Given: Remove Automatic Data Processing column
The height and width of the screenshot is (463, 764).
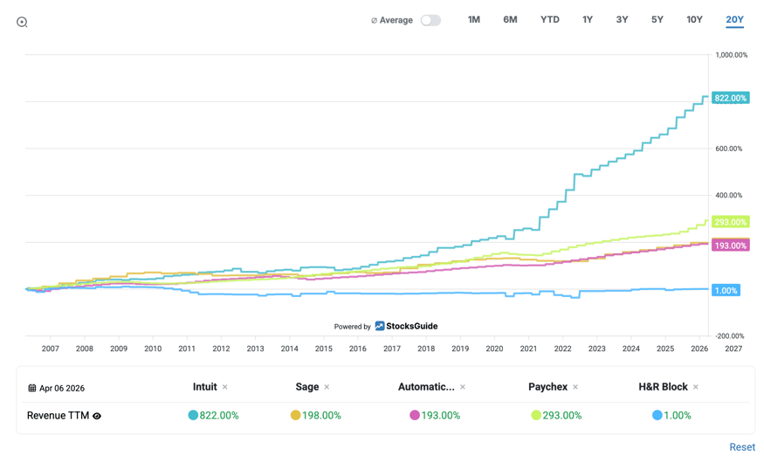Looking at the screenshot, I should tap(463, 387).
